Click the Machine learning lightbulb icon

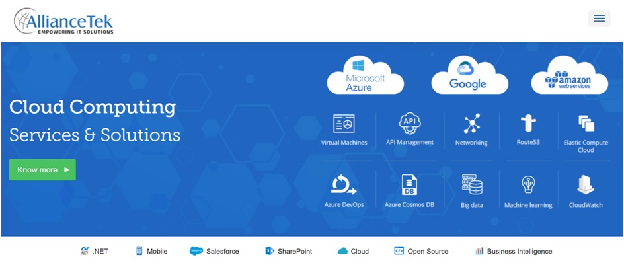pos(527,185)
